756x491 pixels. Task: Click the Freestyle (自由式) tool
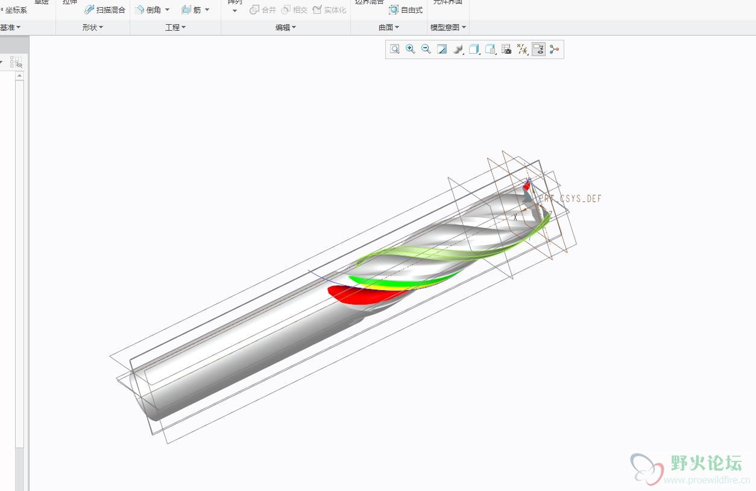pos(406,10)
